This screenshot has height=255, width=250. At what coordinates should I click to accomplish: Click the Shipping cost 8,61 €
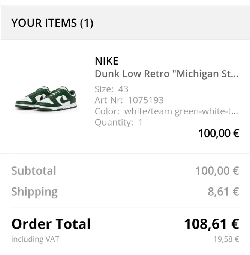coord(223,192)
